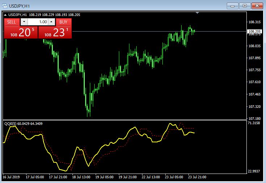This screenshot has width=266, height=183.
Task: Click the USDJPY,H1 OHLC header text
Action: coord(44,15)
